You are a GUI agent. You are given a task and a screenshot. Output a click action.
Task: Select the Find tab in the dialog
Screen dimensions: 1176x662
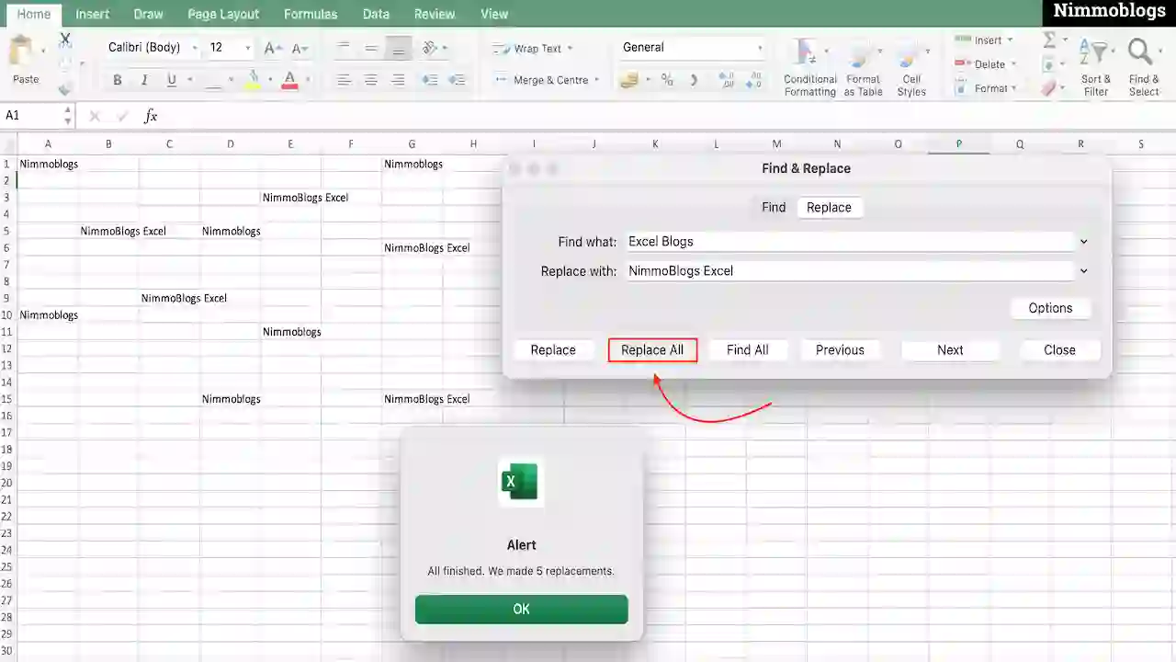(774, 208)
